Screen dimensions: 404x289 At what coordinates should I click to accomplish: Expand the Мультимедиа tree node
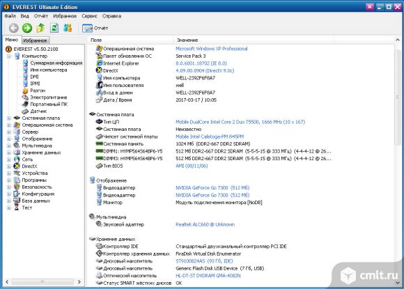tap(9, 146)
